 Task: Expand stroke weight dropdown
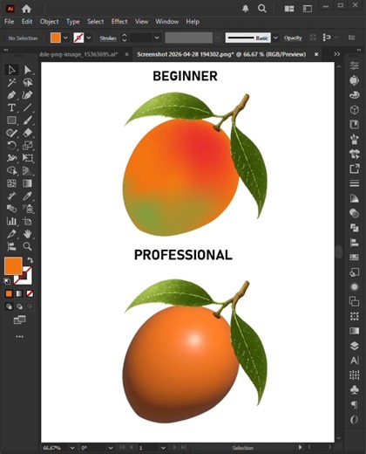tap(157, 38)
